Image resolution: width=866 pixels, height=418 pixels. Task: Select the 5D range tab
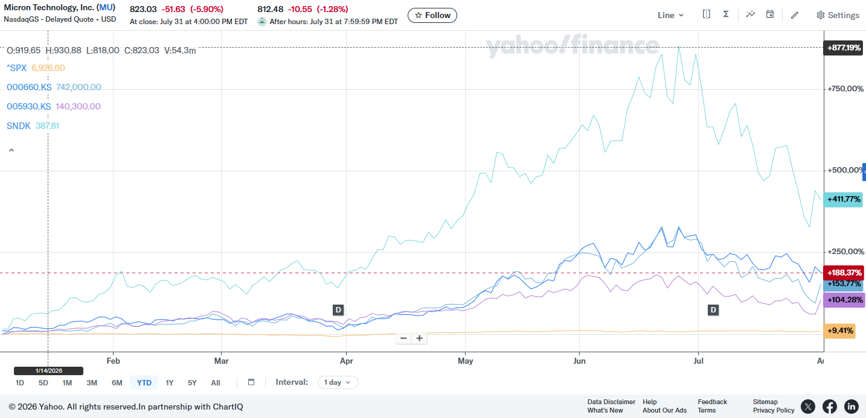point(43,382)
